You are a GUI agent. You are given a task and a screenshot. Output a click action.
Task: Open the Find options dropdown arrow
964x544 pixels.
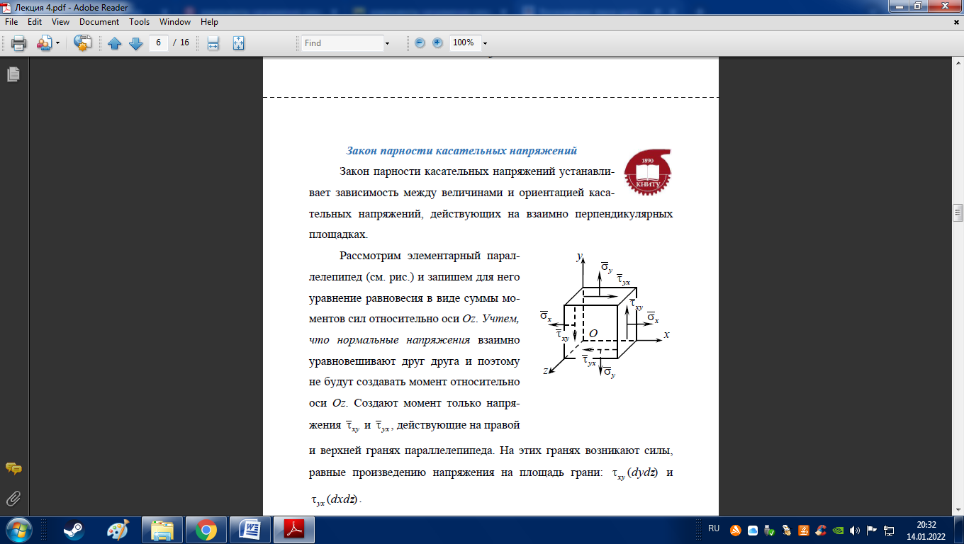pos(387,43)
